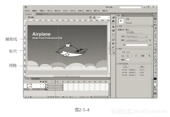Click the white stage color swatch
This screenshot has width=170, height=117.
pyautogui.click(x=128, y=59)
